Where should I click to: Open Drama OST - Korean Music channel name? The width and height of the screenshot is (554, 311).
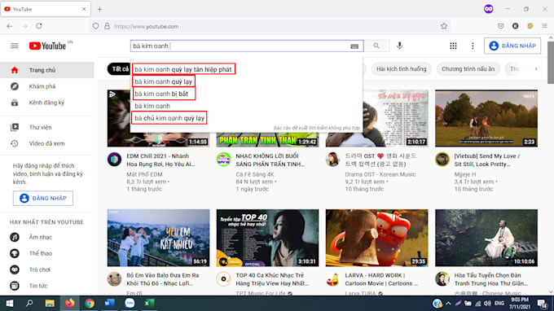pyautogui.click(x=380, y=174)
